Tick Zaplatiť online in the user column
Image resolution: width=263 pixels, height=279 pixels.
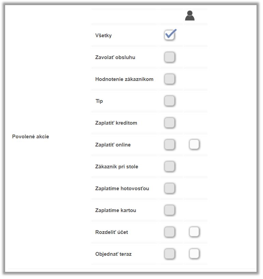tap(194, 144)
